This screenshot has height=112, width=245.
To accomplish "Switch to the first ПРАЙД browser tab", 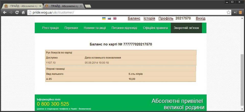I will [x=23, y=6].
